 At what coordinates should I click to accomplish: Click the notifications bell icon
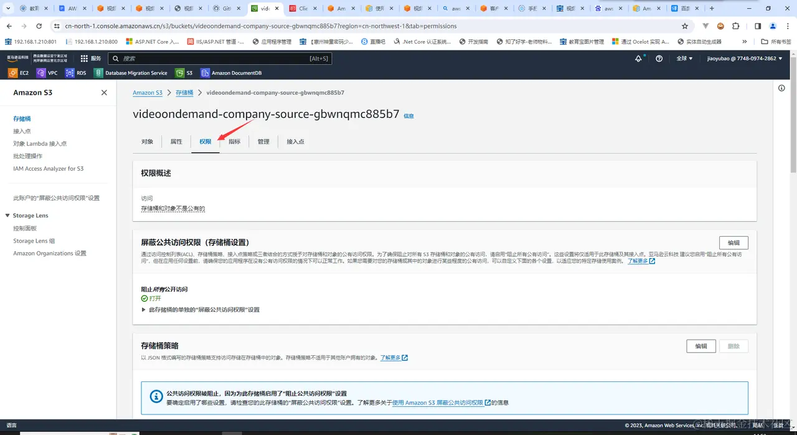(x=638, y=58)
